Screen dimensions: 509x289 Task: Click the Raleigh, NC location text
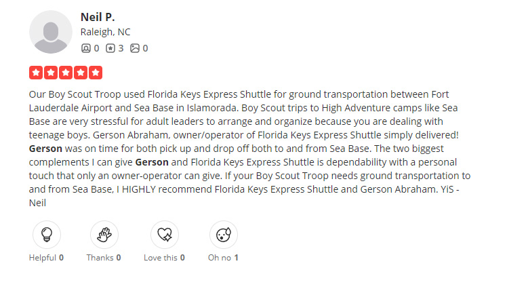click(105, 32)
